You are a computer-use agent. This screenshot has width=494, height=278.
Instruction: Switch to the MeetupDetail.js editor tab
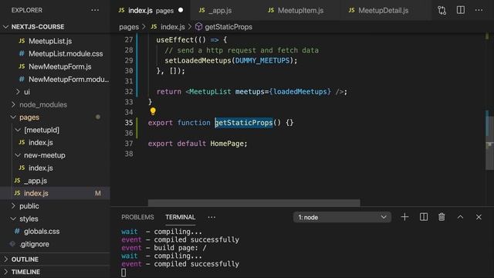383,10
